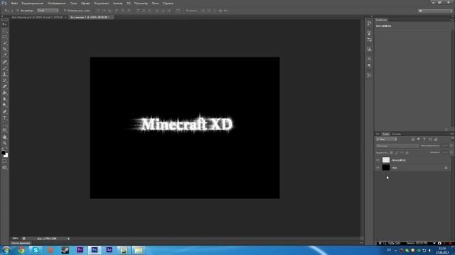Switch to the Channels tab
The height and width of the screenshot is (255, 455).
point(397,134)
